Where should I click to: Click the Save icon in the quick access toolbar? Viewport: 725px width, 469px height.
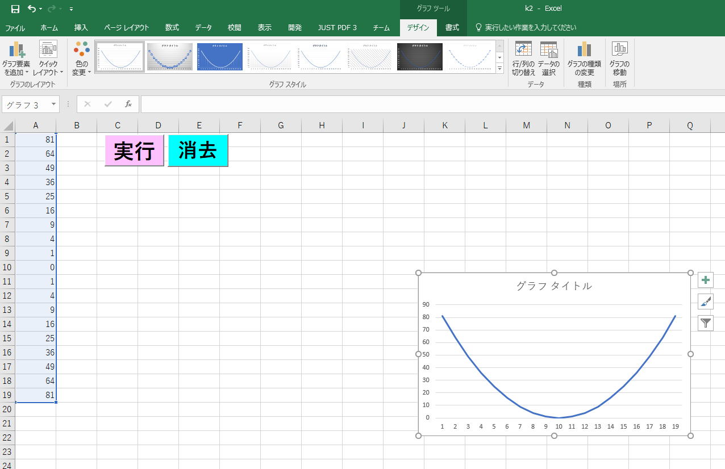point(15,9)
